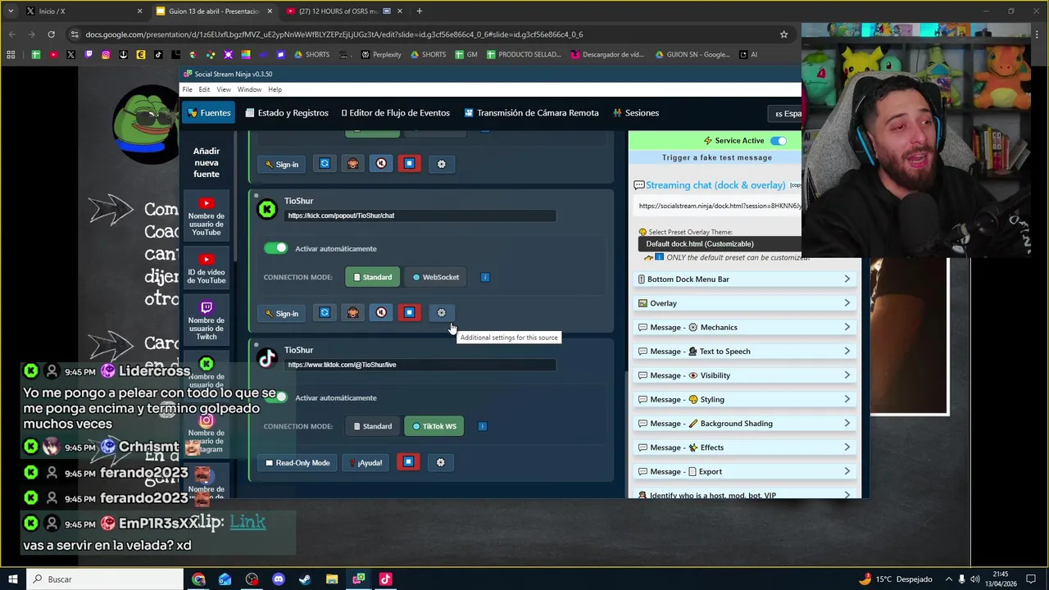Click the ¡Ayuda! button
Viewport: 1049px width, 590px height.
pyautogui.click(x=366, y=463)
